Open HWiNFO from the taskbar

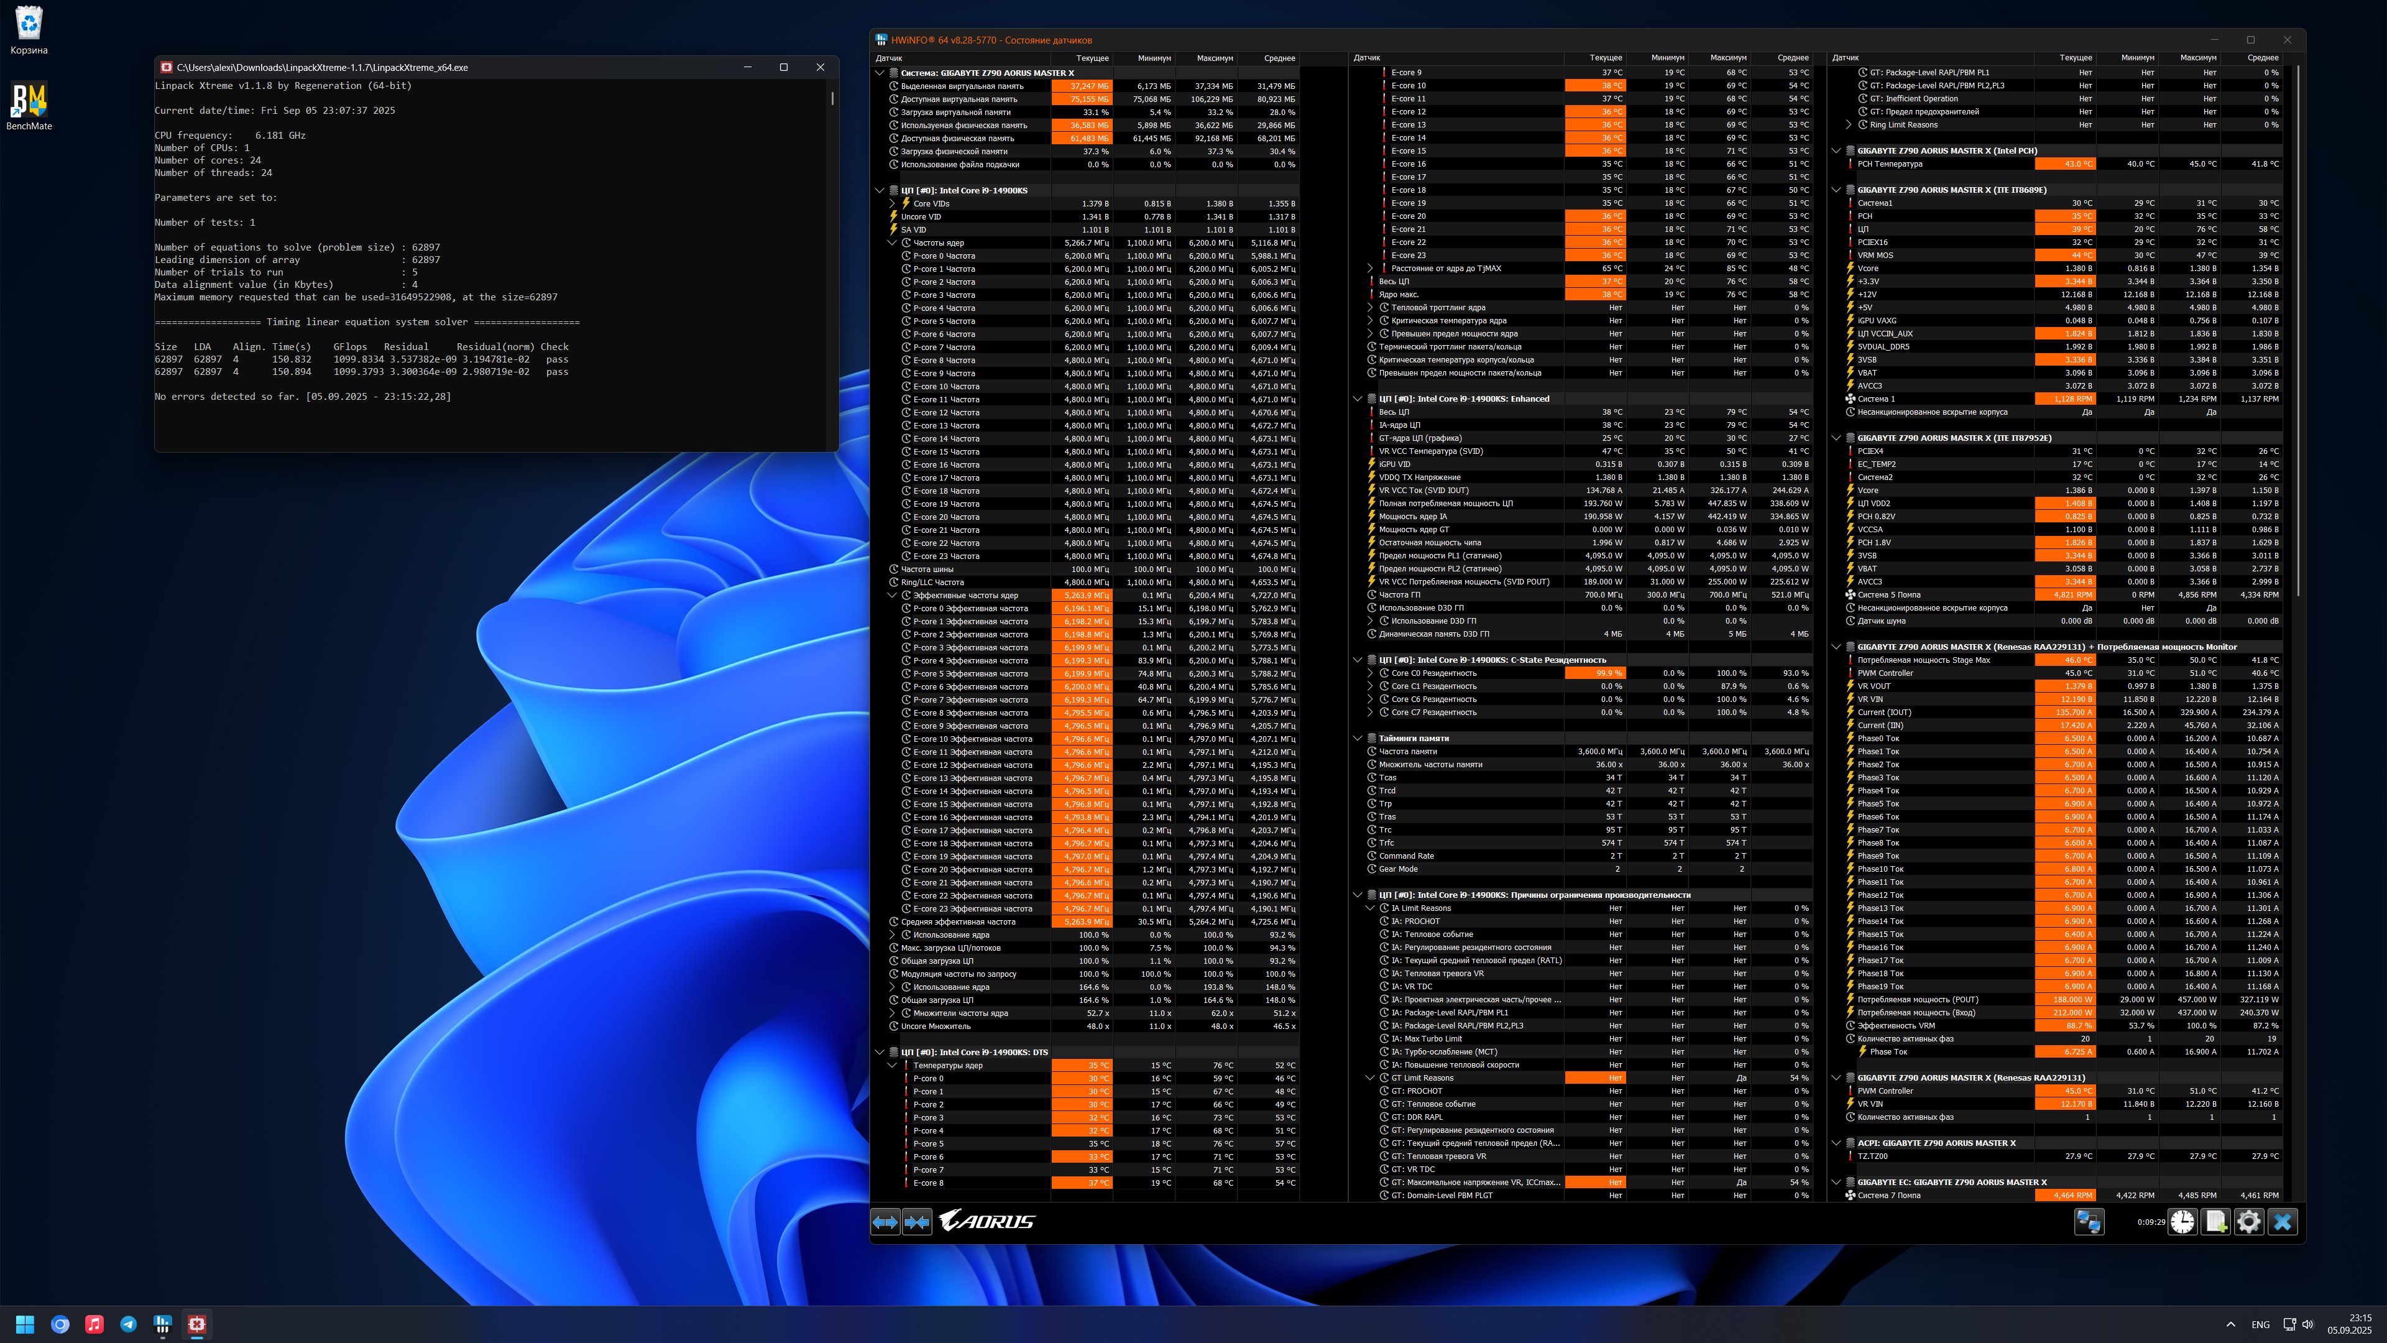[x=163, y=1324]
